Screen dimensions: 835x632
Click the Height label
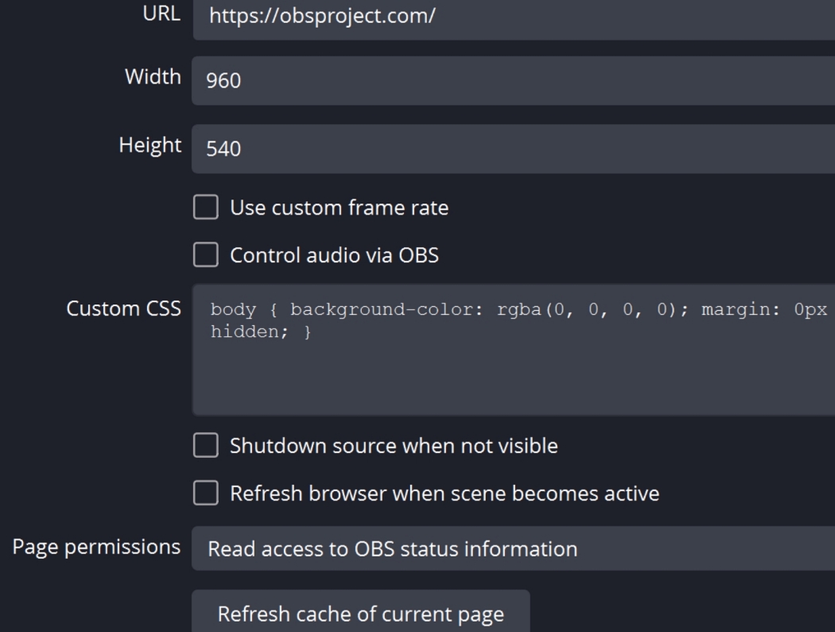click(150, 145)
